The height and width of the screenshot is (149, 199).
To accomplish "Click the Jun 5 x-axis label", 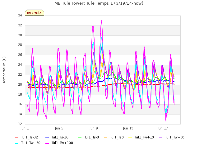I will (59, 128).
